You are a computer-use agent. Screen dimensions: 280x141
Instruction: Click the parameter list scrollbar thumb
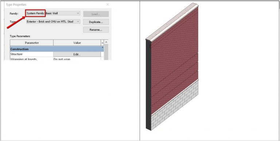106,52
